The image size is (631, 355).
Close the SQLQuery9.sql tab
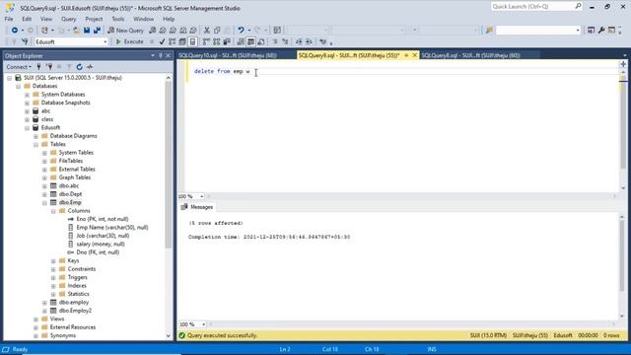(414, 55)
